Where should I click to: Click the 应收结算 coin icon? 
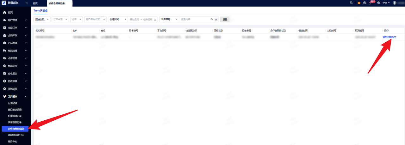[4, 81]
